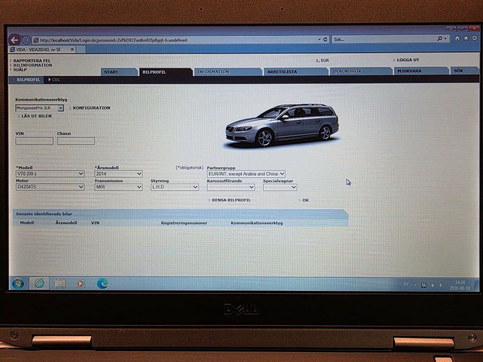Launch Microsoft Edge from taskbar
This screenshot has height=362, width=483.
coord(103,283)
